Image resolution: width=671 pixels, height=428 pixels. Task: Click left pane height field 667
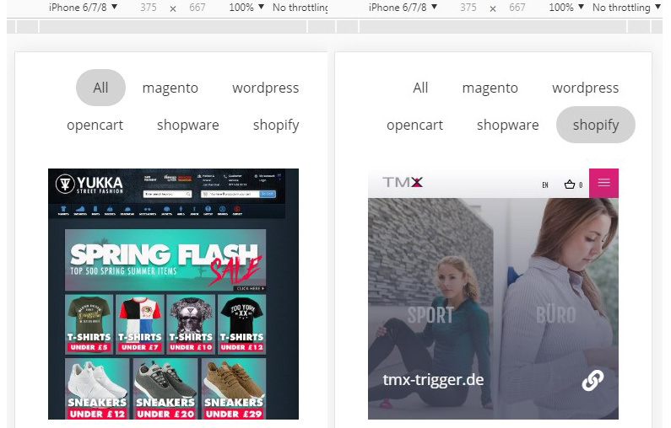pyautogui.click(x=198, y=8)
